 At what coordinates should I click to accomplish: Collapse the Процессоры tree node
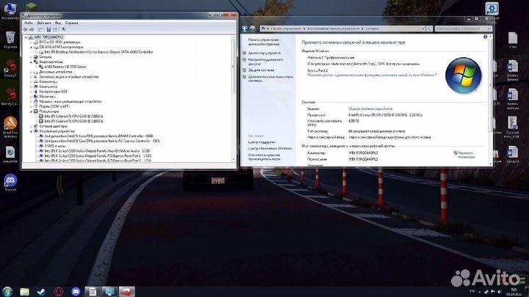coord(31,111)
